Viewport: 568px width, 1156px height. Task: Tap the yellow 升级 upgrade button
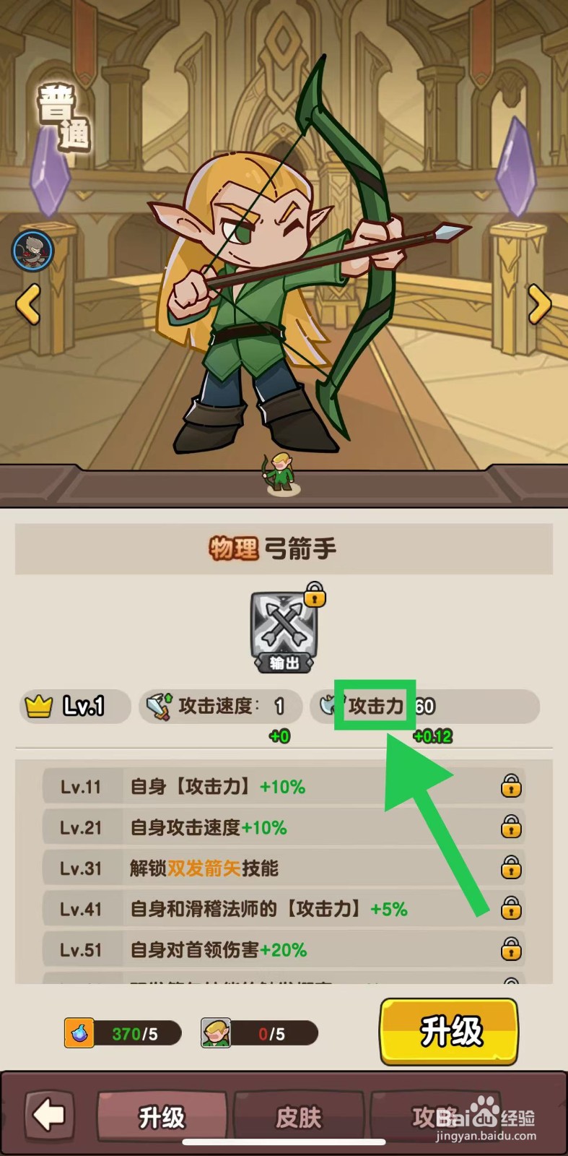pyautogui.click(x=449, y=1032)
